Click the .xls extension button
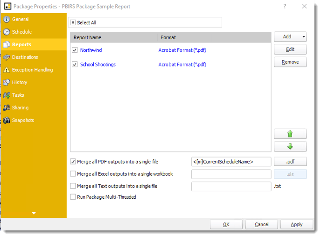Screen dimensions: 321x237 pos(290,174)
